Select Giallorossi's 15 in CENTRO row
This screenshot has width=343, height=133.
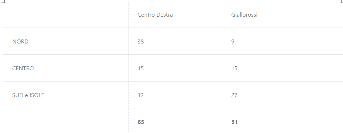pyautogui.click(x=282, y=68)
